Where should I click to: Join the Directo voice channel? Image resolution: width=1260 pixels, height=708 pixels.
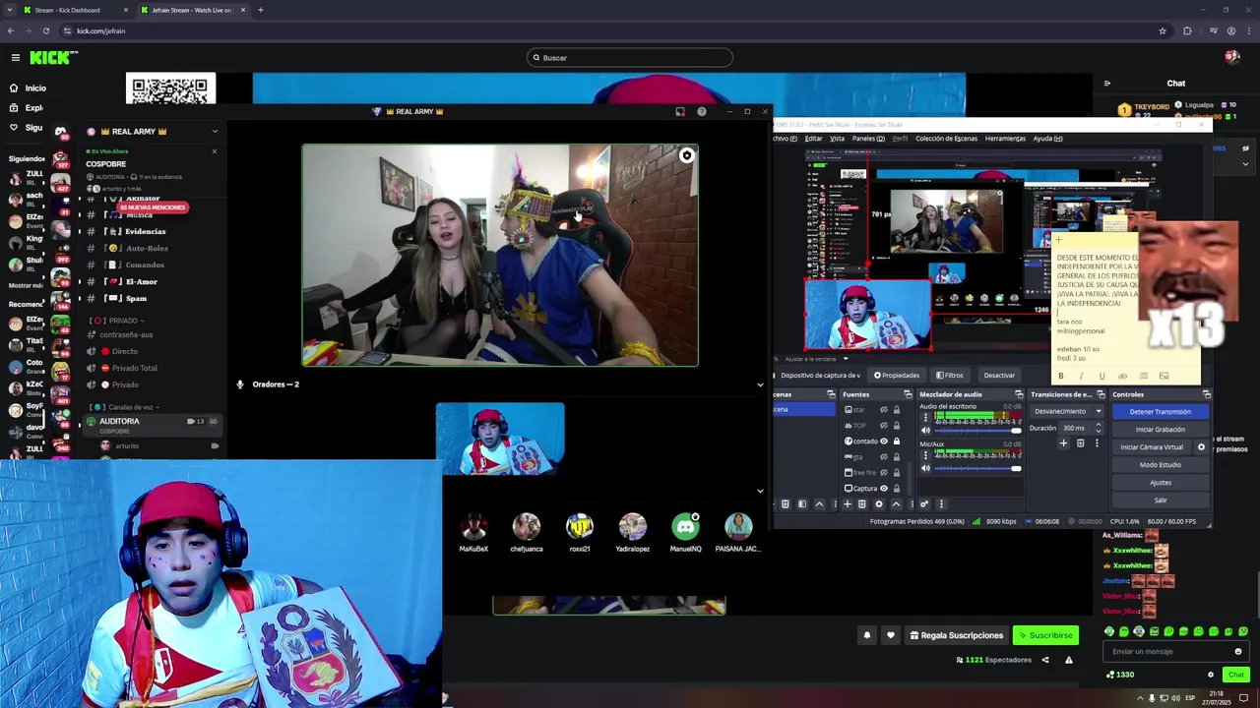[x=124, y=351]
